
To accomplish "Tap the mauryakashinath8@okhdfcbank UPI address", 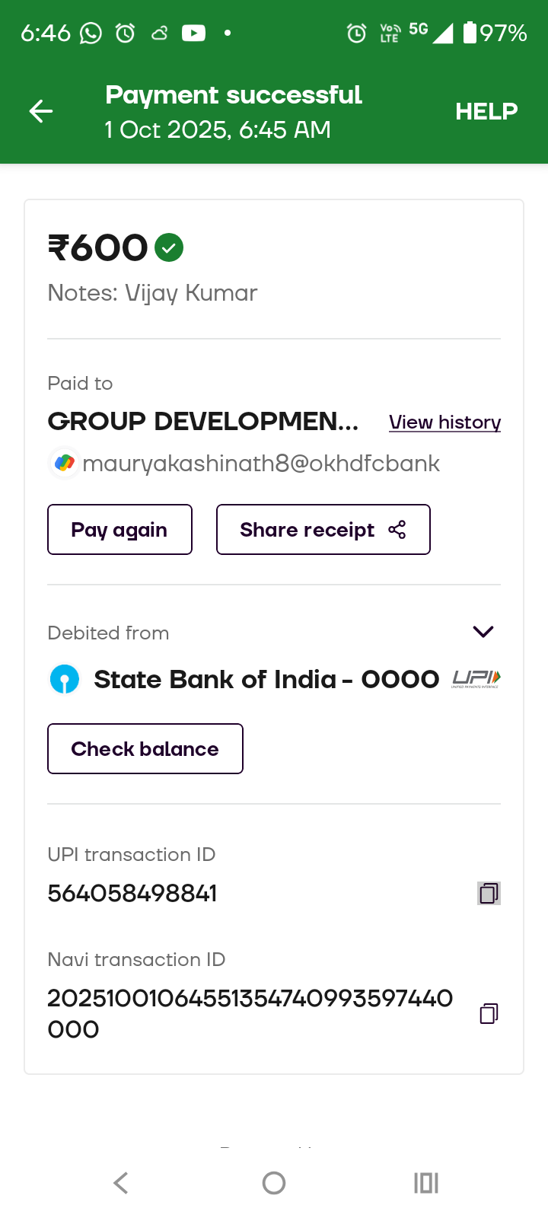I will click(261, 464).
